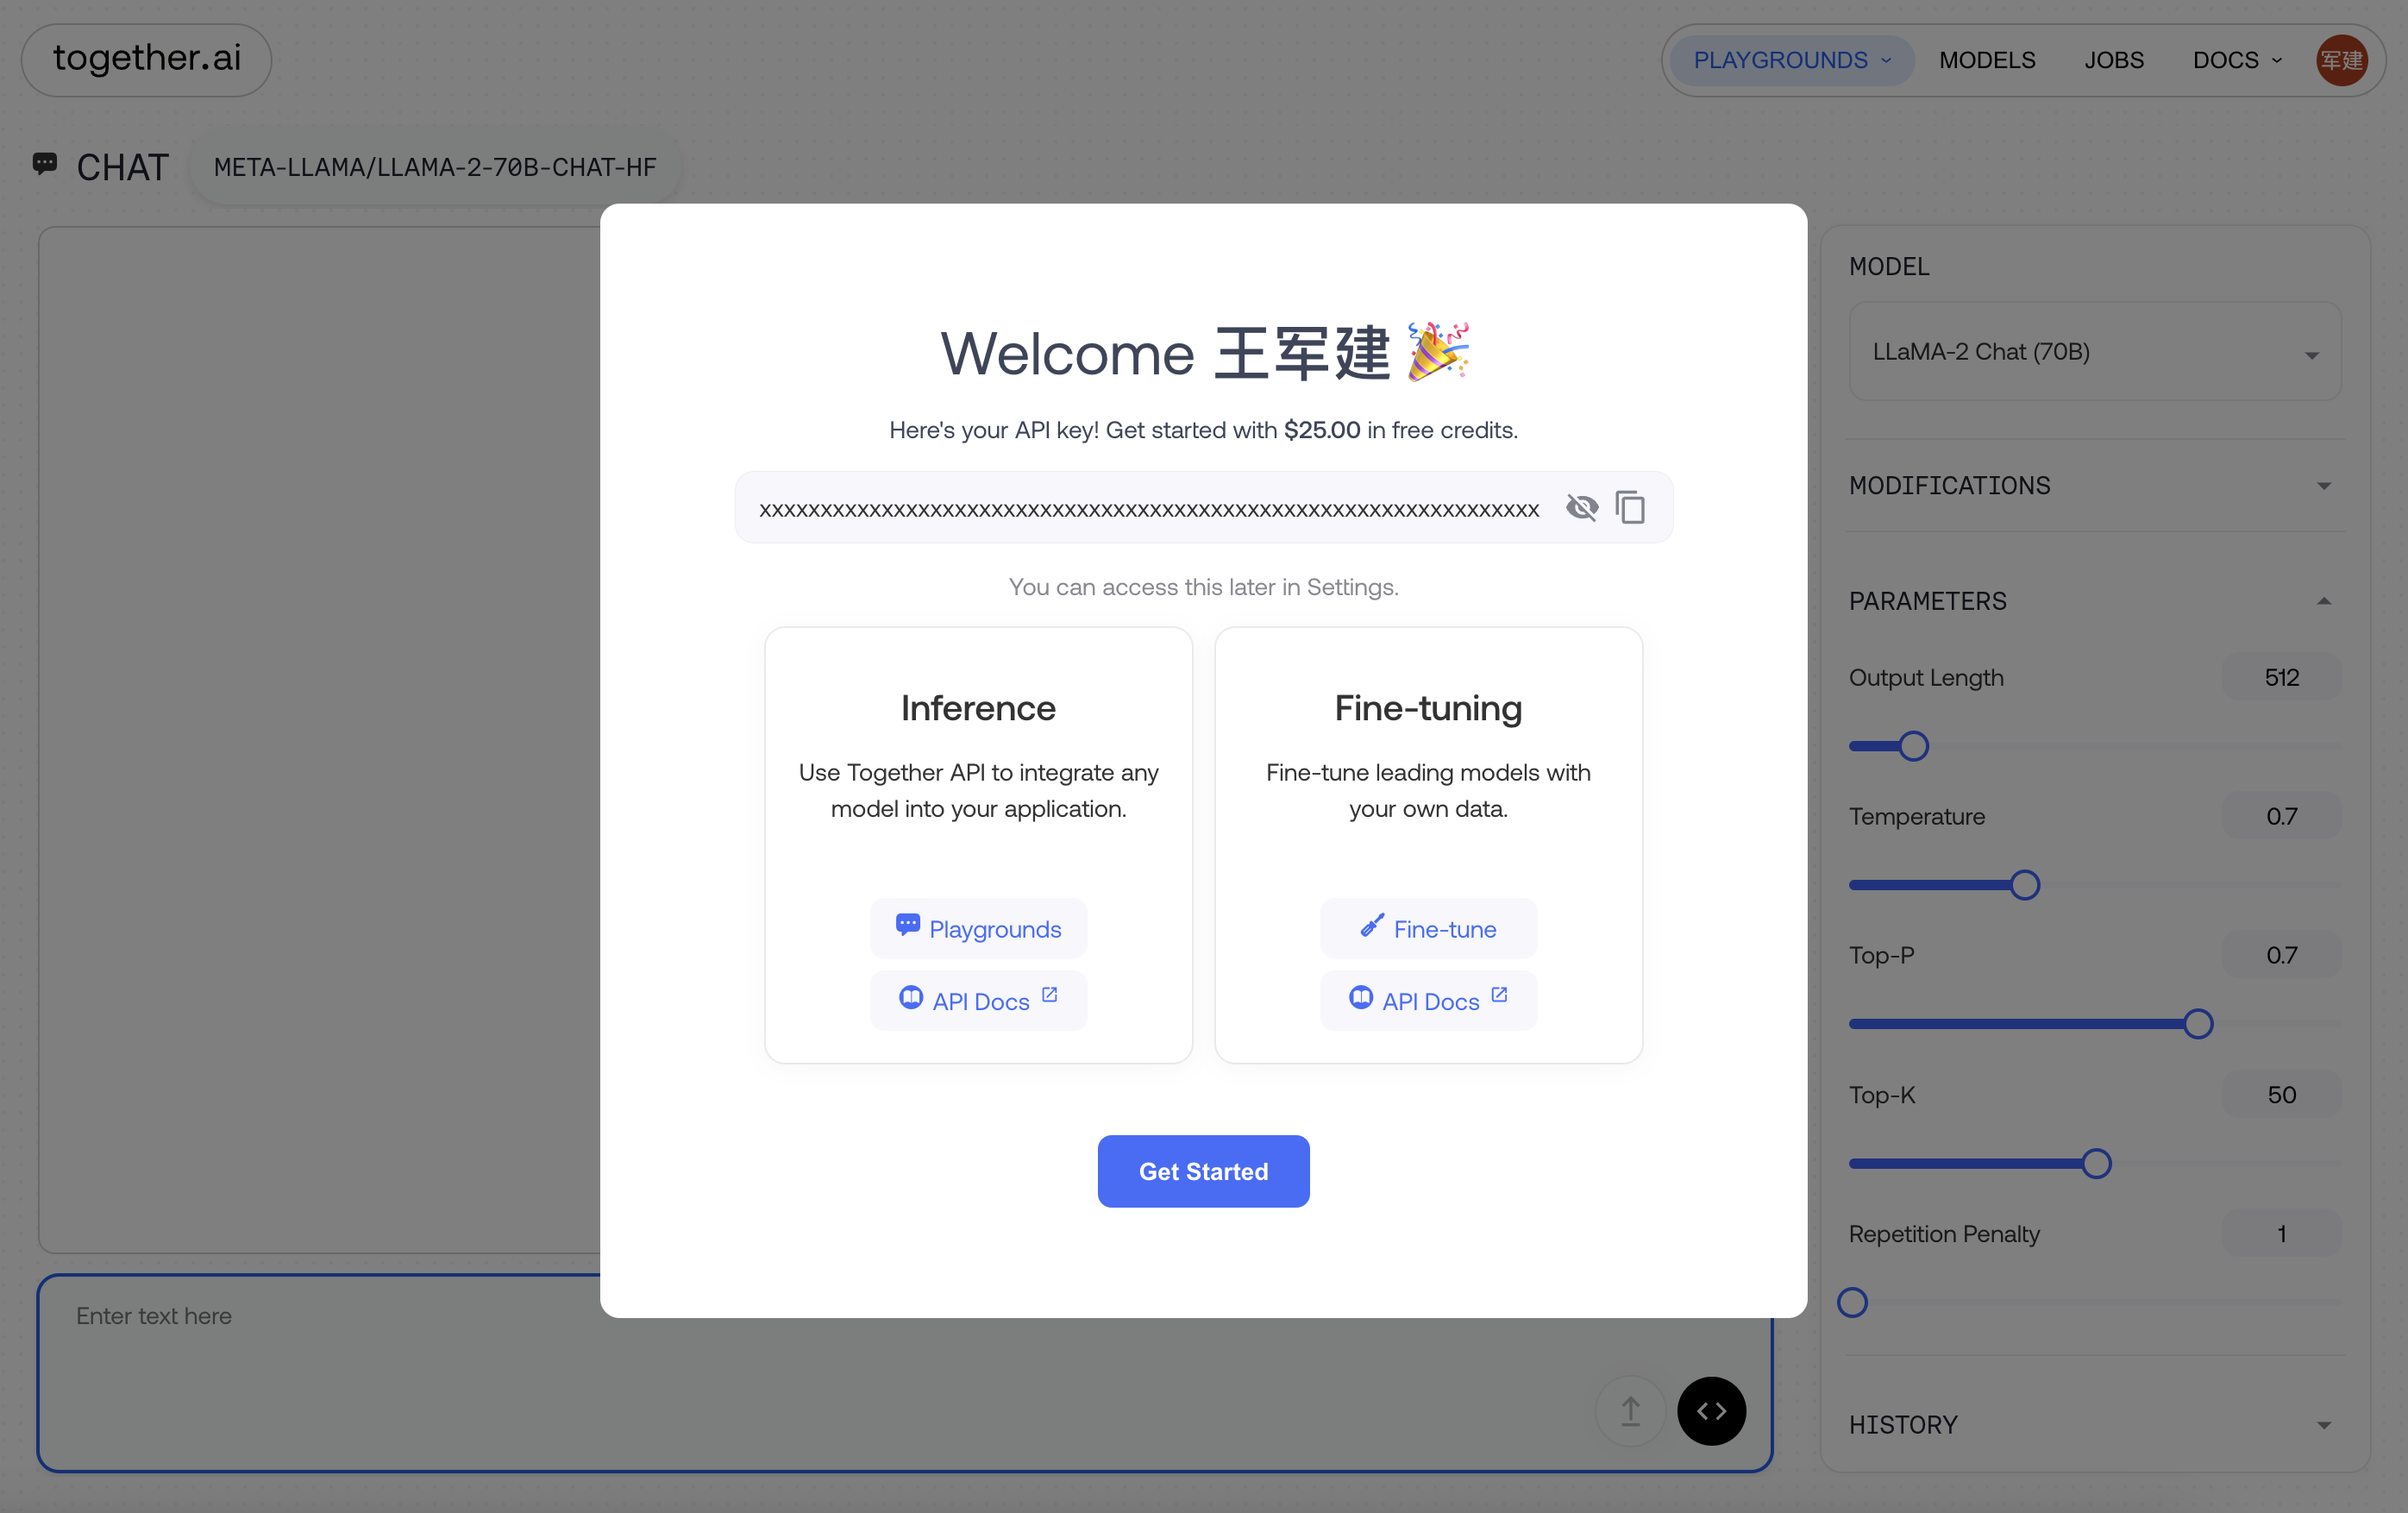
Task: Copy the API key to clipboard
Action: pos(1630,508)
